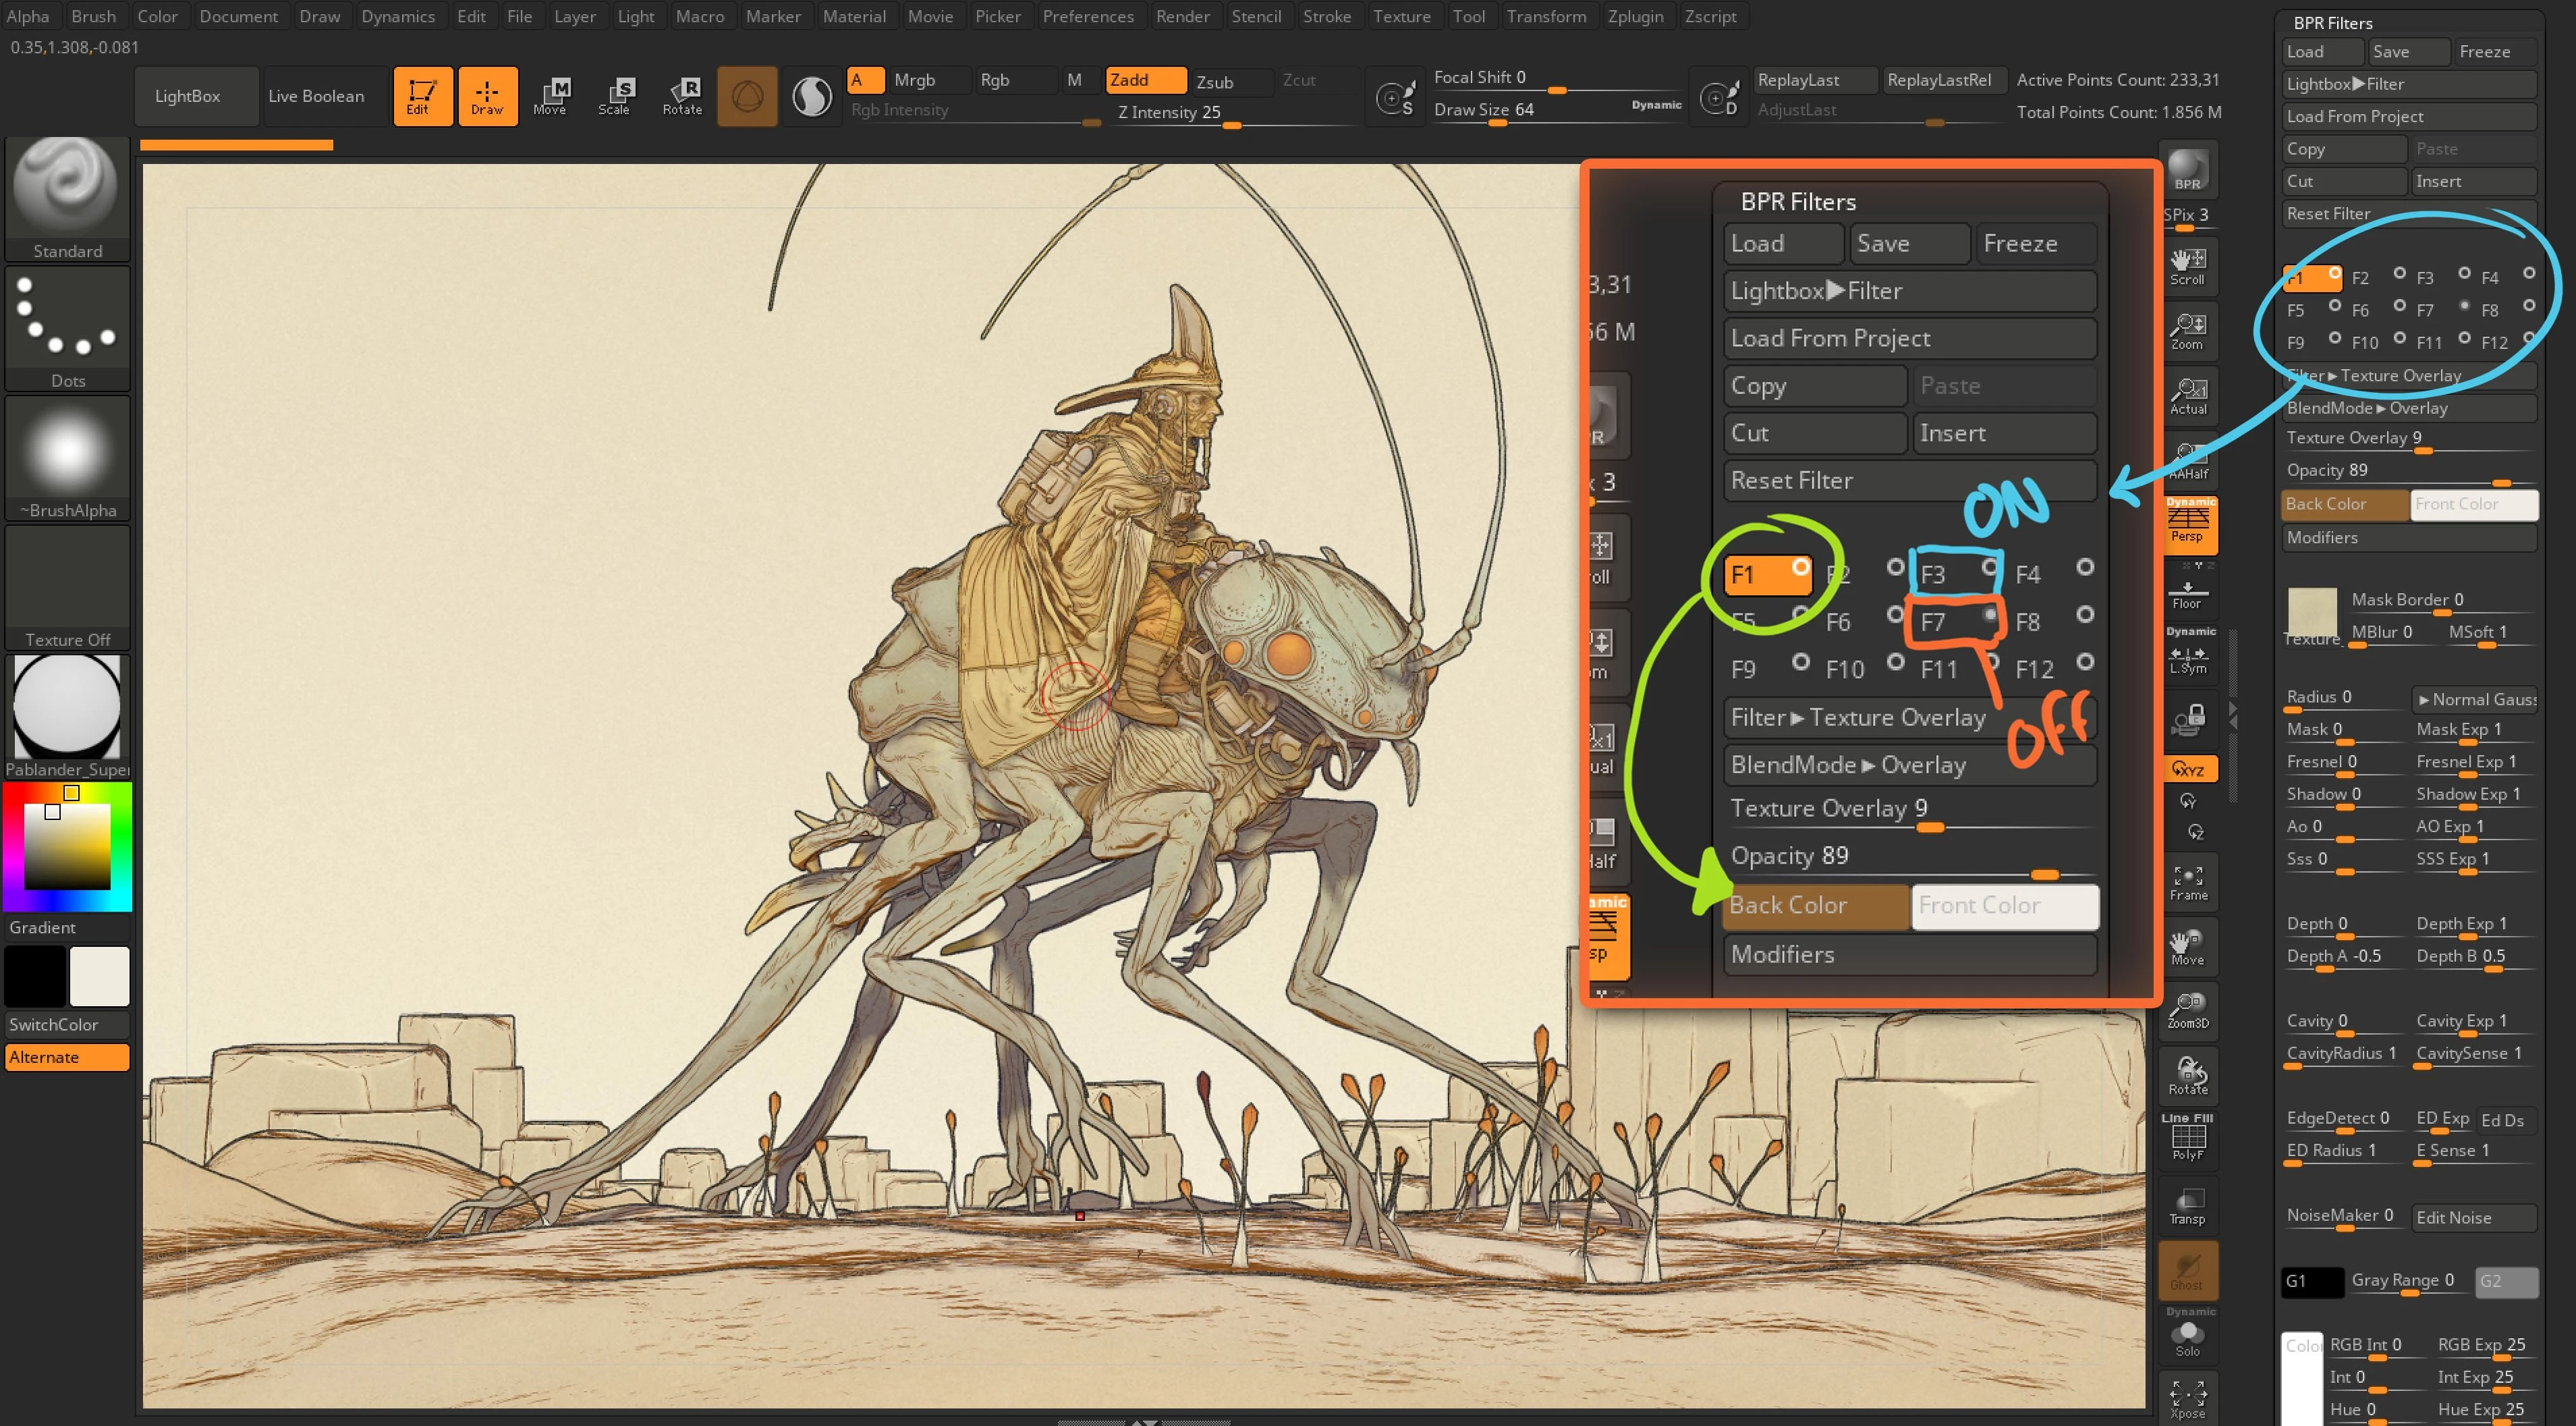This screenshot has height=1426, width=2576.
Task: Open the Dots stroke selector
Action: 67,328
